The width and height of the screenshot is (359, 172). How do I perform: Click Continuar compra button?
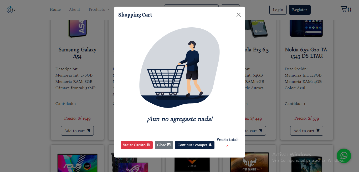click(x=195, y=145)
